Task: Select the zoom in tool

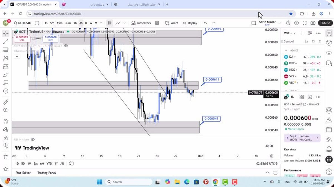Action: 6,110
